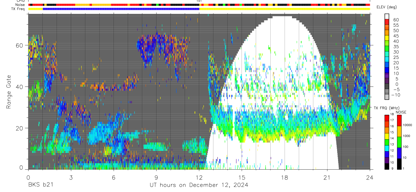The image size is (416, 192).
Task: Click the 'BKS b21' radar label
Action: coord(40,185)
